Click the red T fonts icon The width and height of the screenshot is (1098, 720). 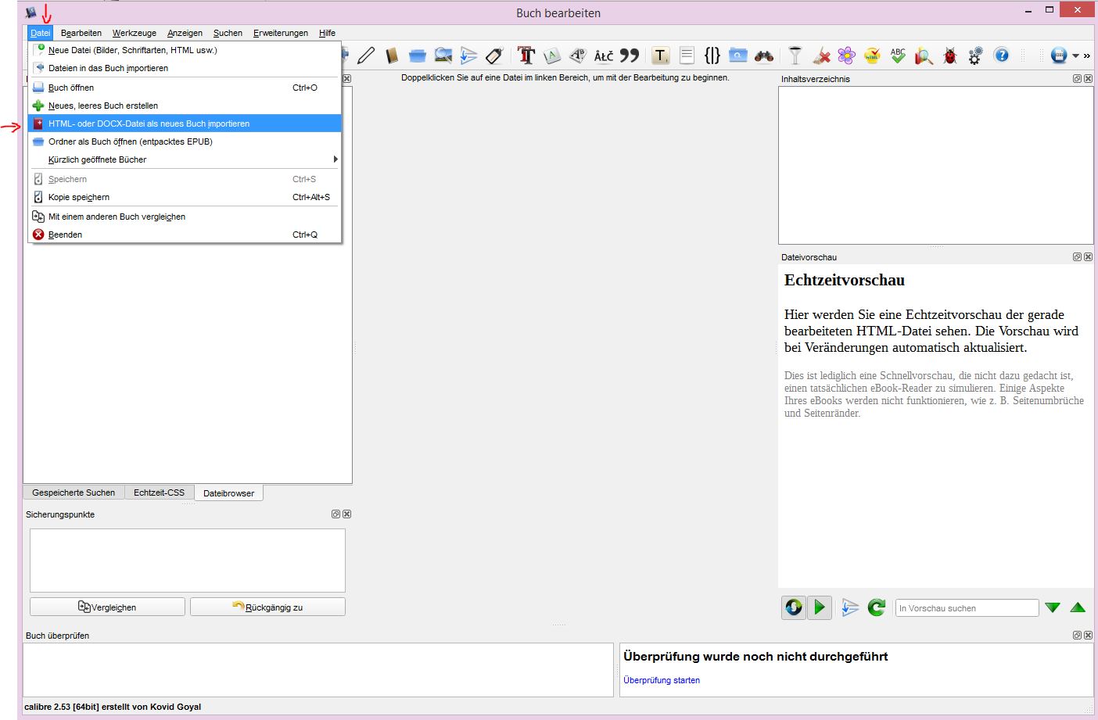coord(526,56)
